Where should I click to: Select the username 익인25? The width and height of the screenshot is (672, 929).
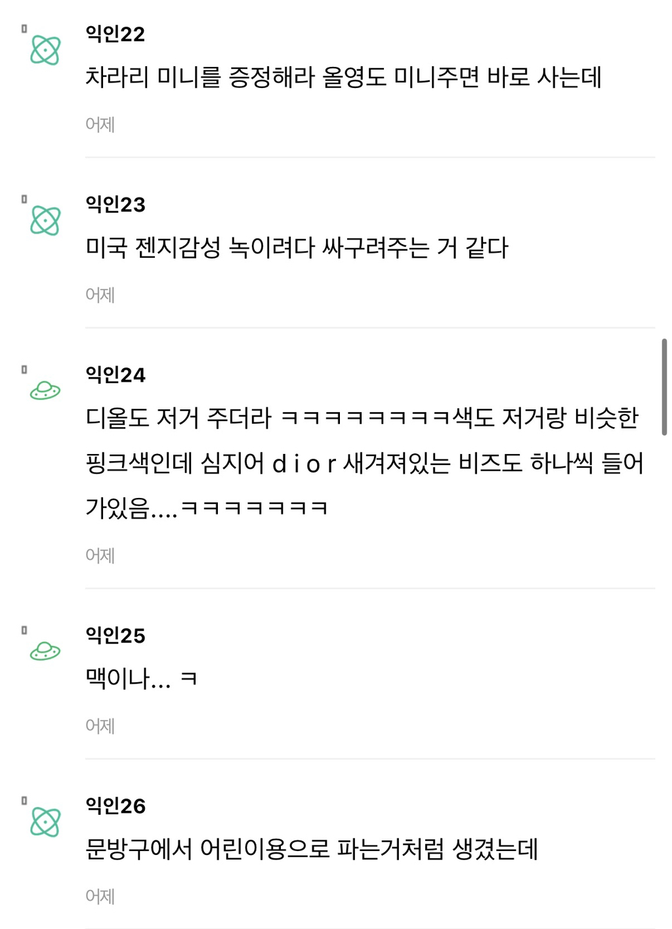point(115,635)
